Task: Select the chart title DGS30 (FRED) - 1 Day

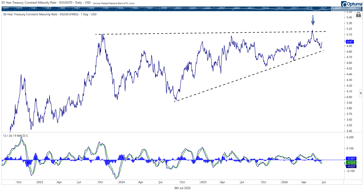Action: point(49,15)
